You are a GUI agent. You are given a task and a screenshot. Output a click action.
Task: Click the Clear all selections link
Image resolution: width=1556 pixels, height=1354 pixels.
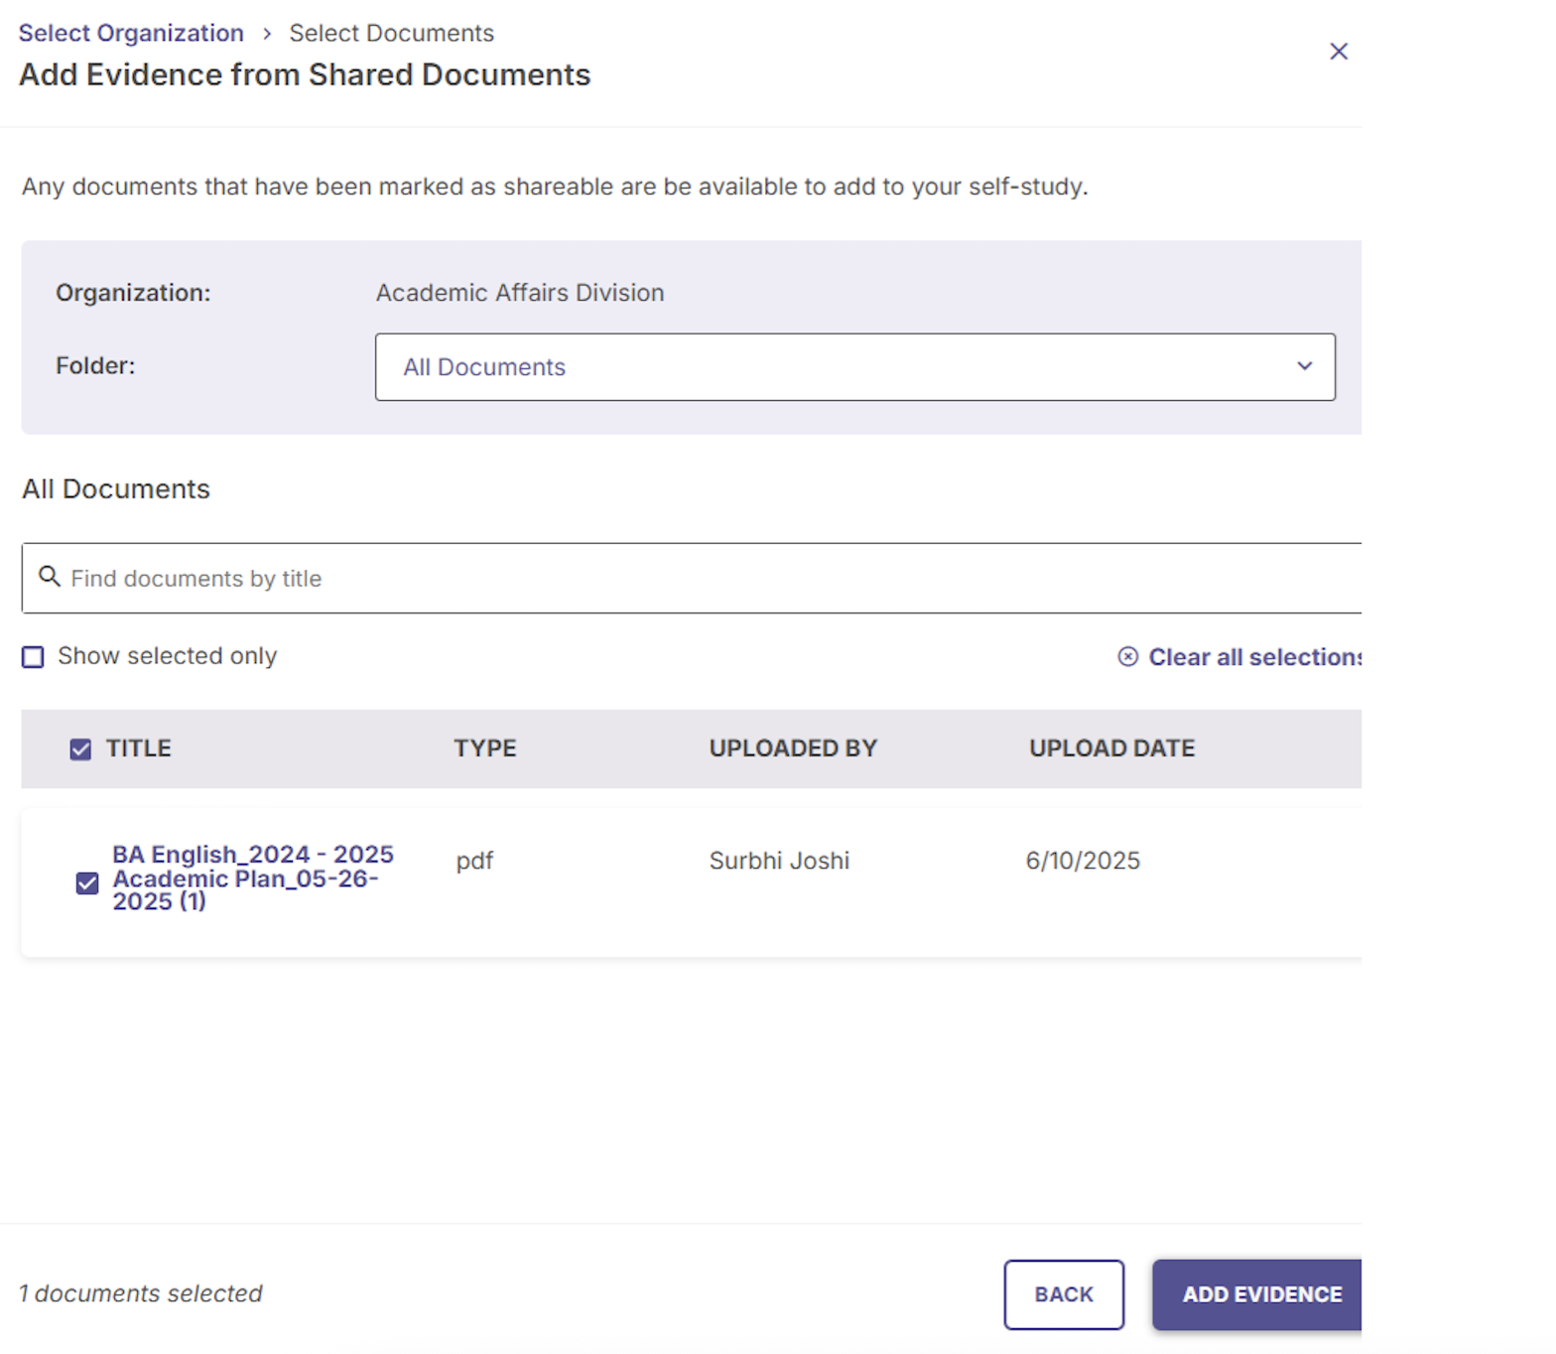(1254, 657)
